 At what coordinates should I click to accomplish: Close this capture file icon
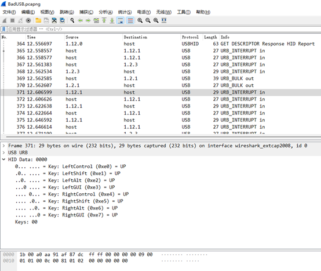(x=54, y=20)
